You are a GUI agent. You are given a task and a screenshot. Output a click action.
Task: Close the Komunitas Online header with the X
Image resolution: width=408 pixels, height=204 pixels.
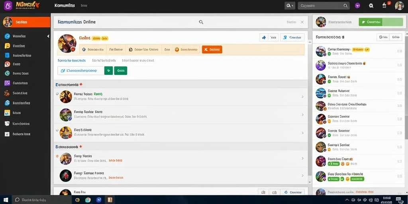tap(302, 22)
